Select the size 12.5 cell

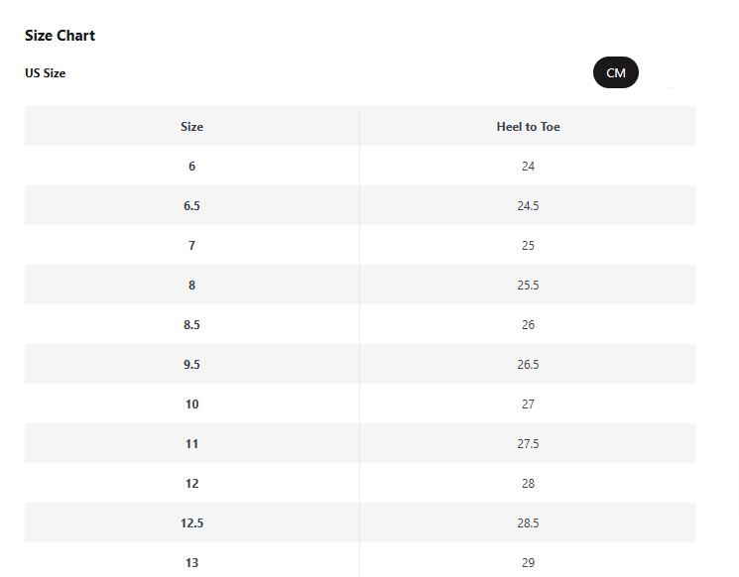[192, 523]
